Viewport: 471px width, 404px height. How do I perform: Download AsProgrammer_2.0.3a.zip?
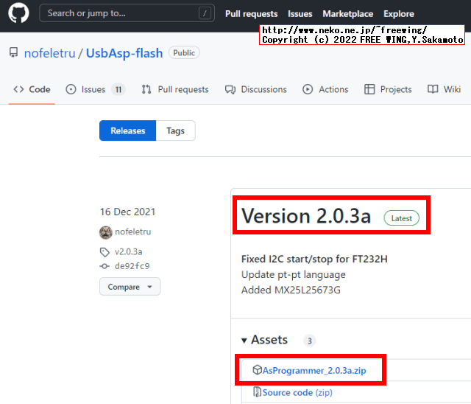[x=314, y=370]
